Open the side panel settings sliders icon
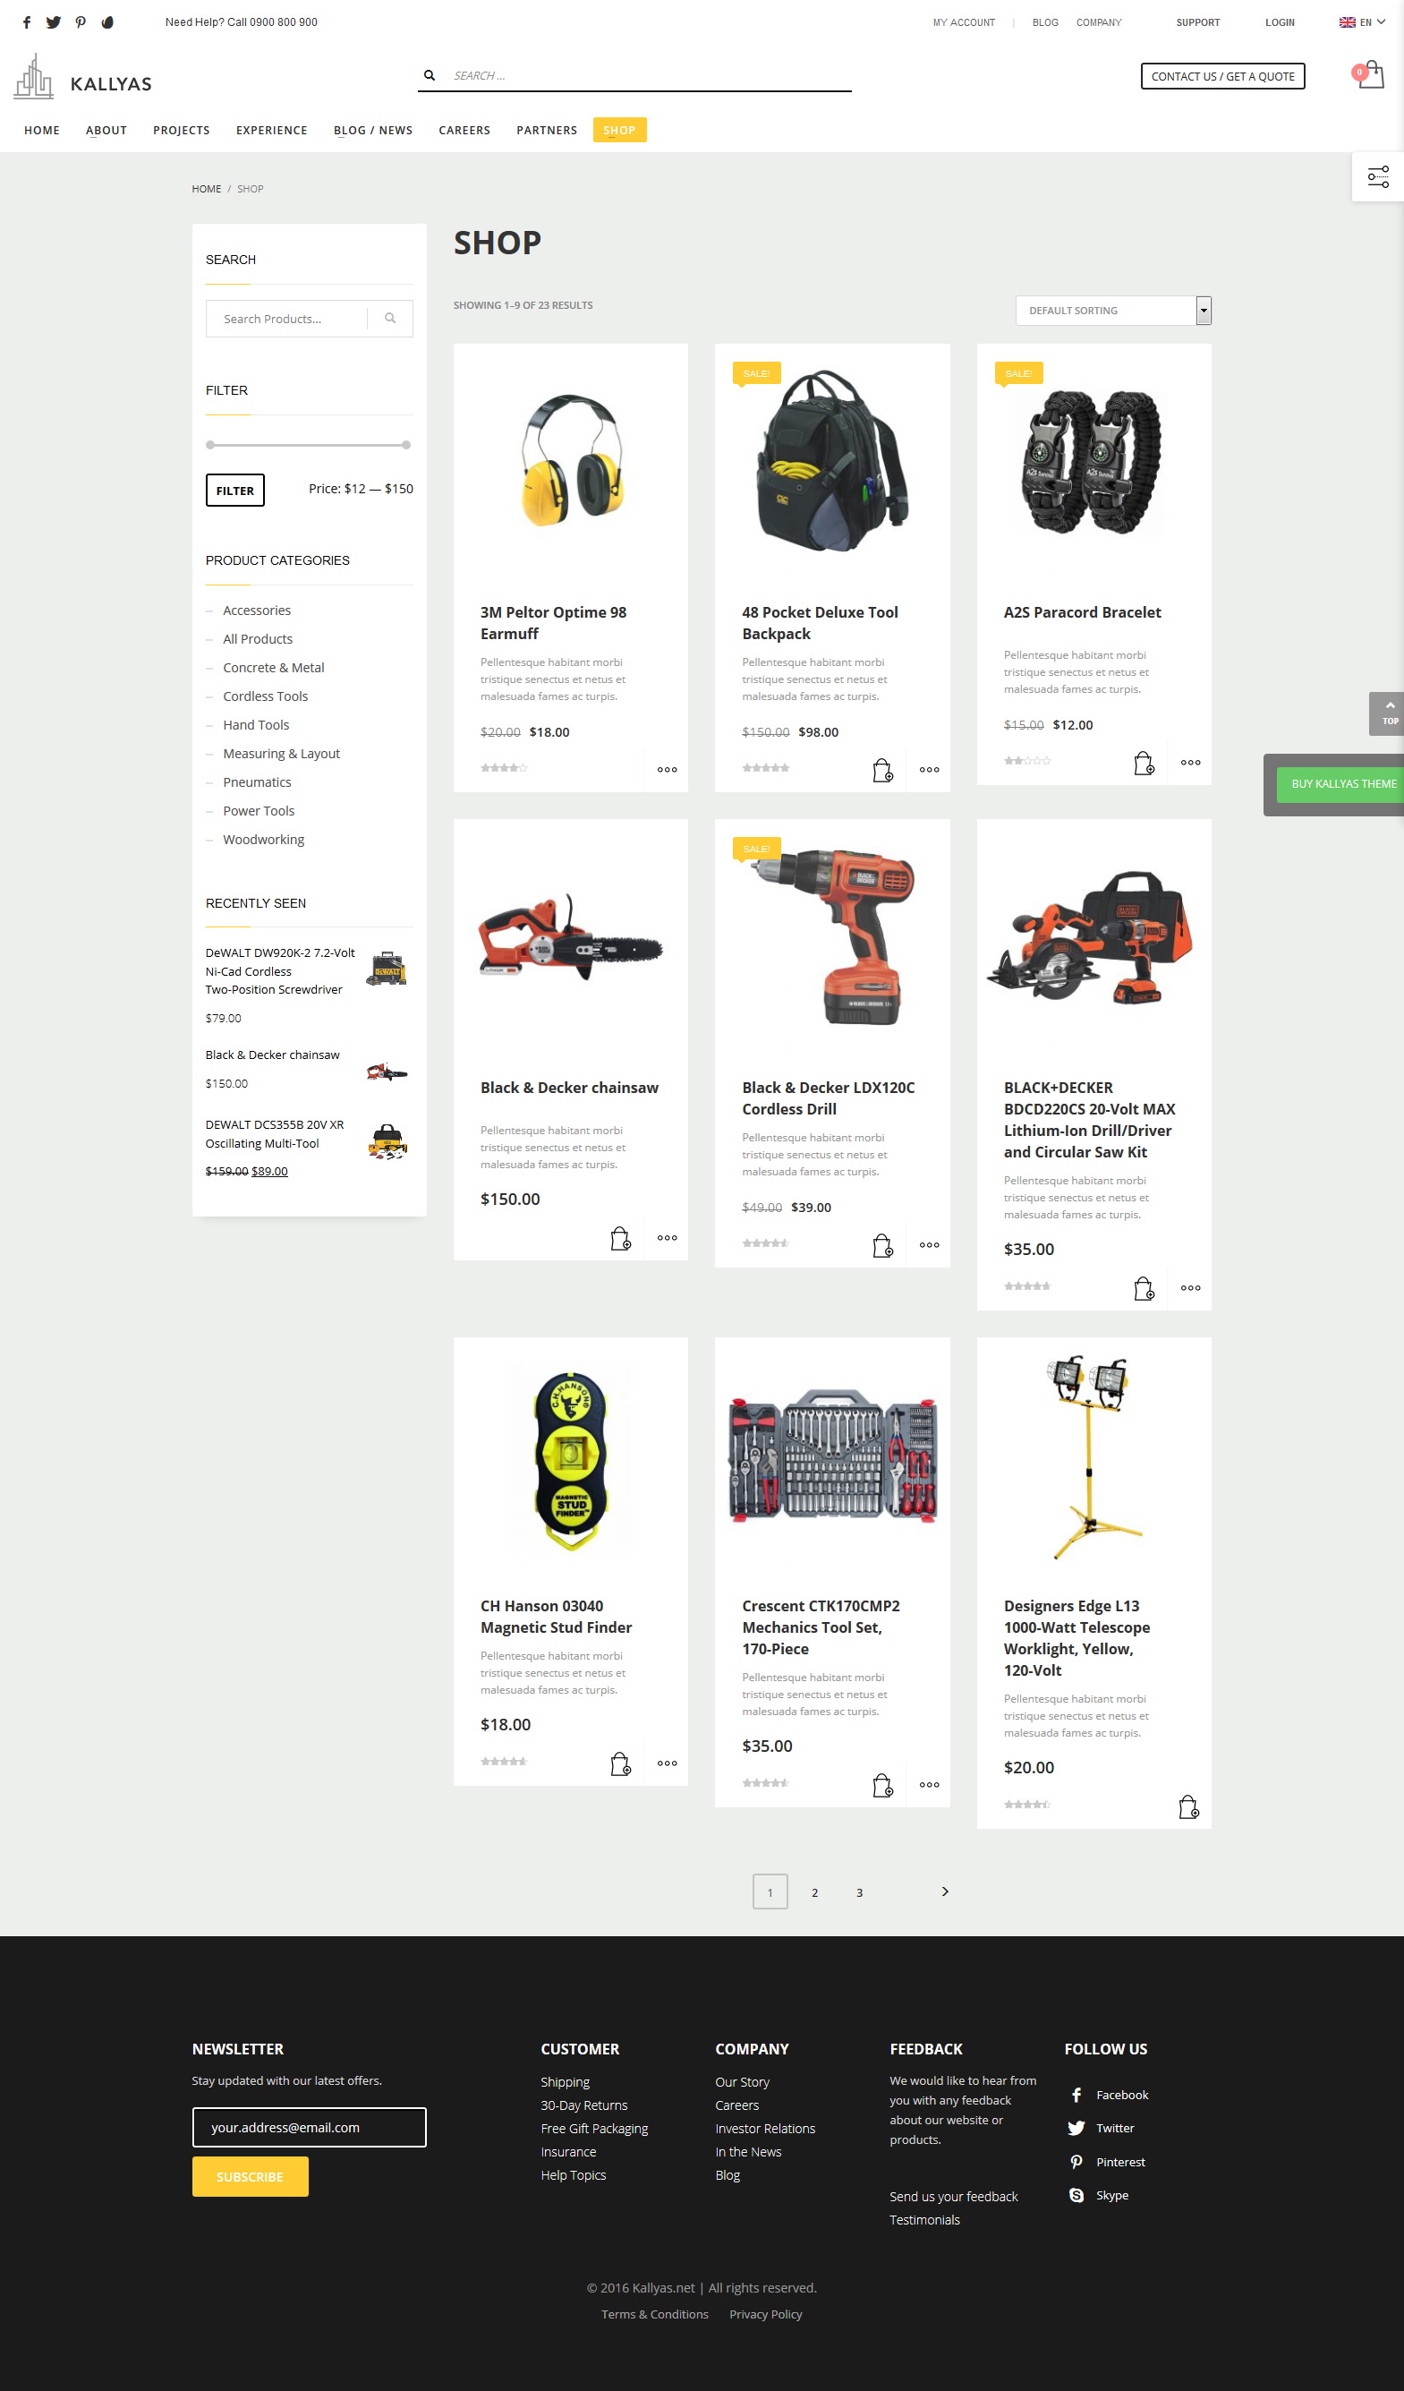Viewport: 1404px width, 2391px height. [x=1377, y=176]
